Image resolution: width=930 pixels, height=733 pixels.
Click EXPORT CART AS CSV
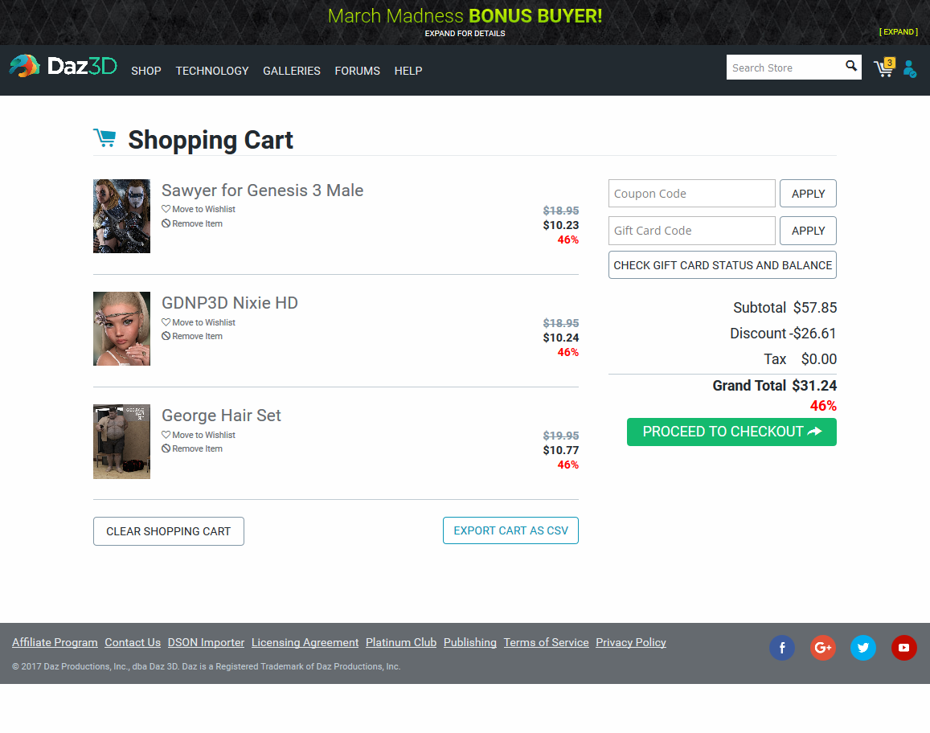510,530
